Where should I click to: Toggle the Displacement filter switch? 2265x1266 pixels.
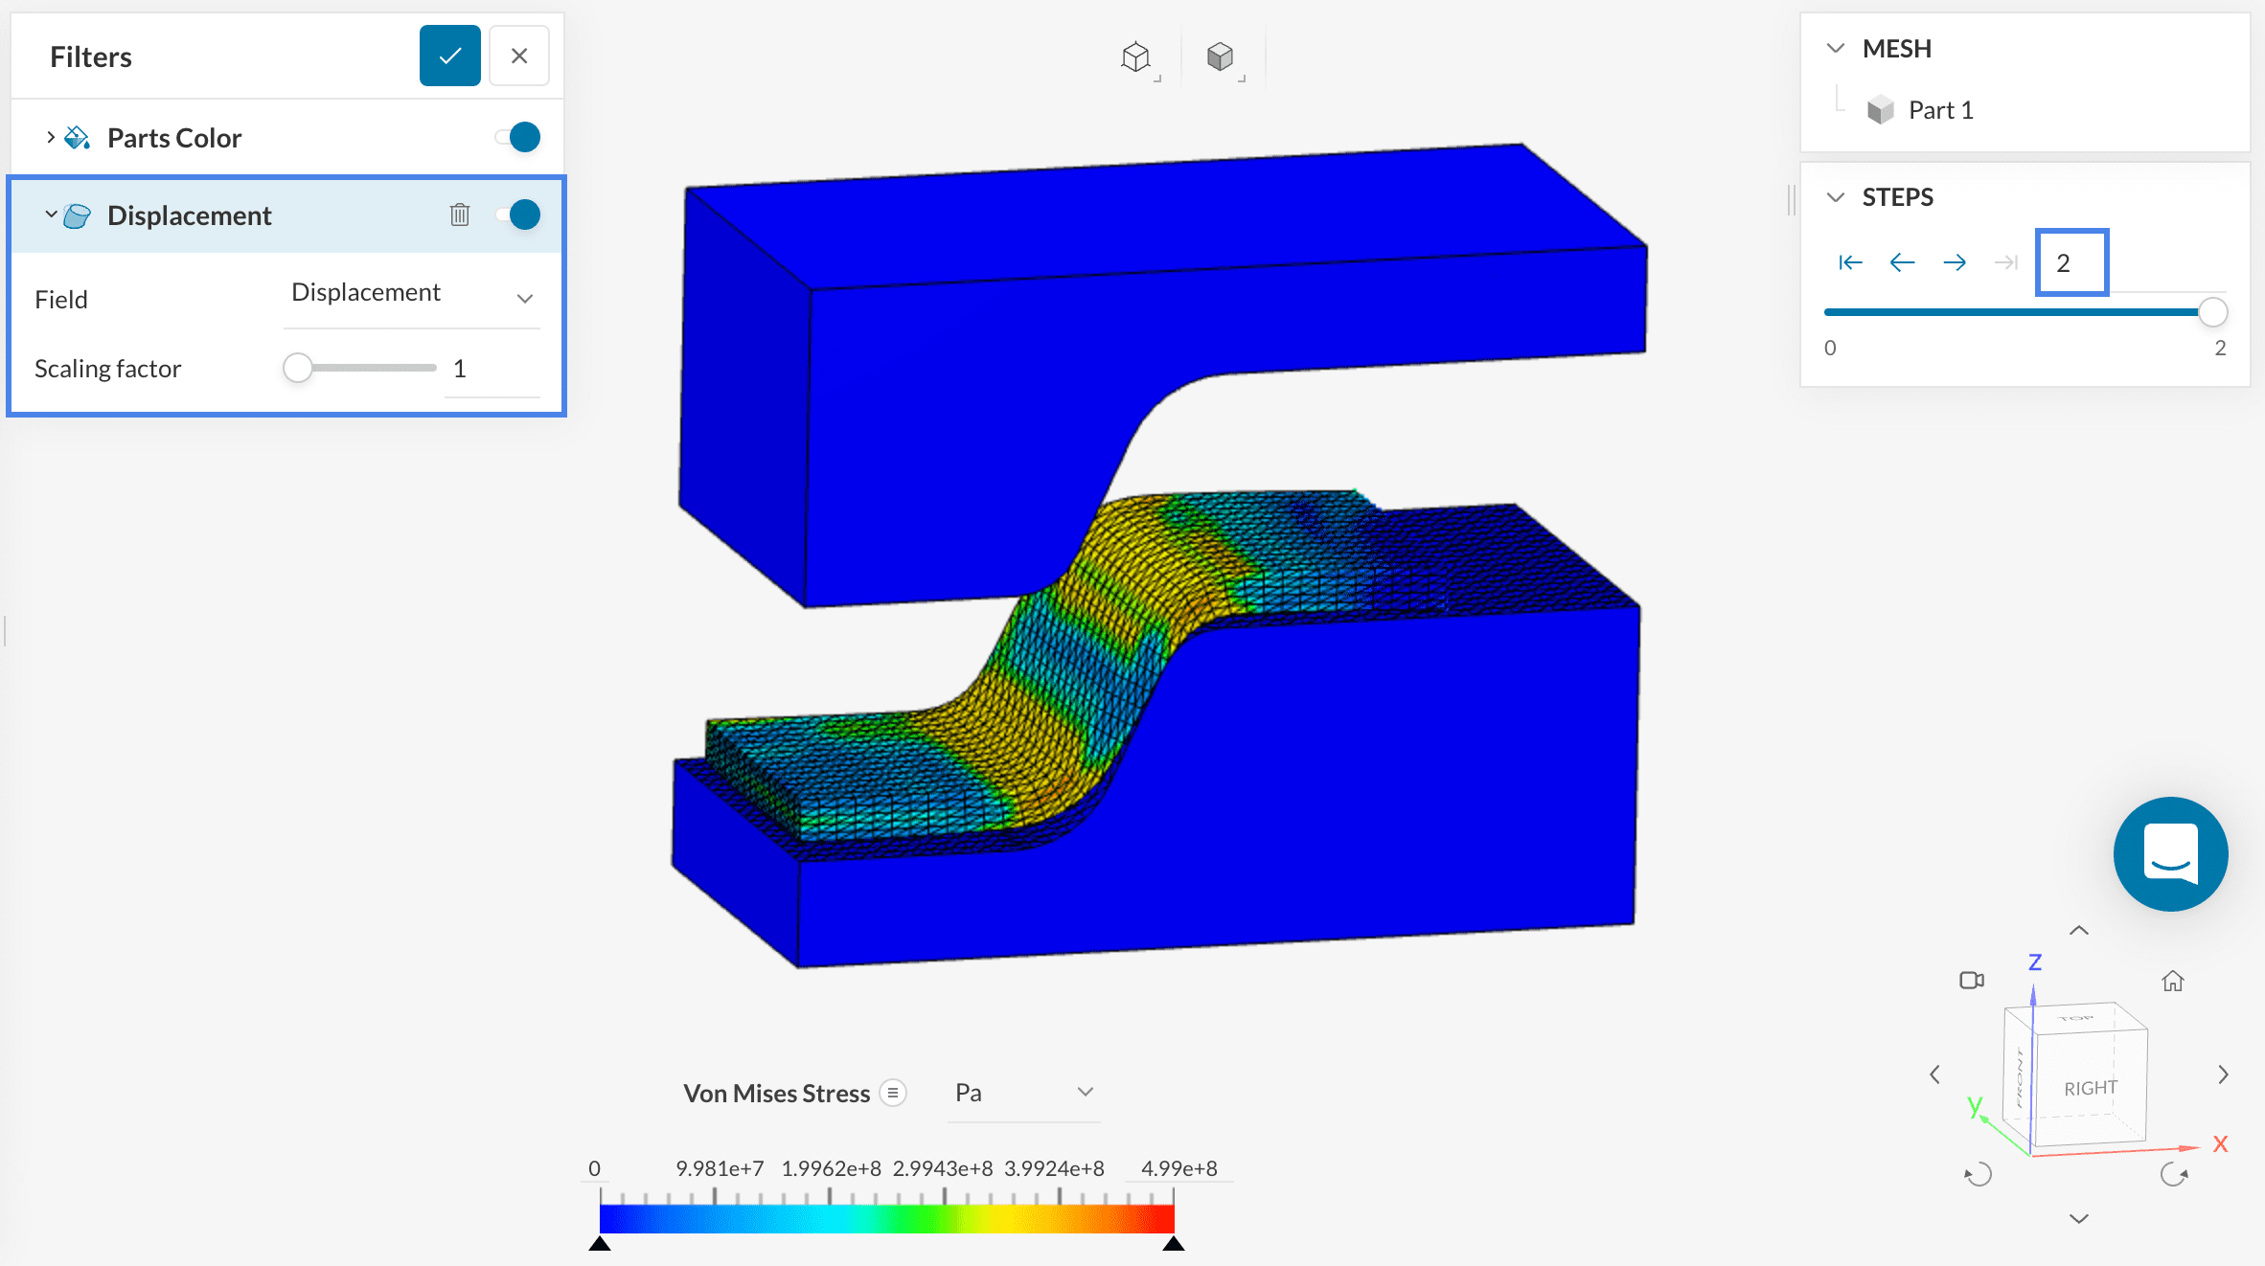point(519,215)
